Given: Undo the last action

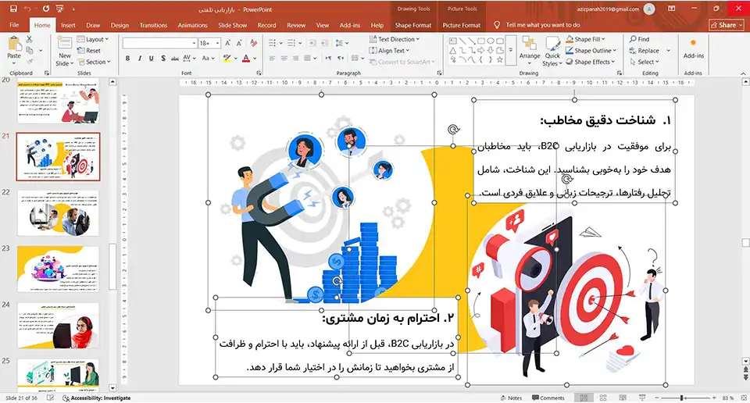Looking at the screenshot, I should (27, 9).
